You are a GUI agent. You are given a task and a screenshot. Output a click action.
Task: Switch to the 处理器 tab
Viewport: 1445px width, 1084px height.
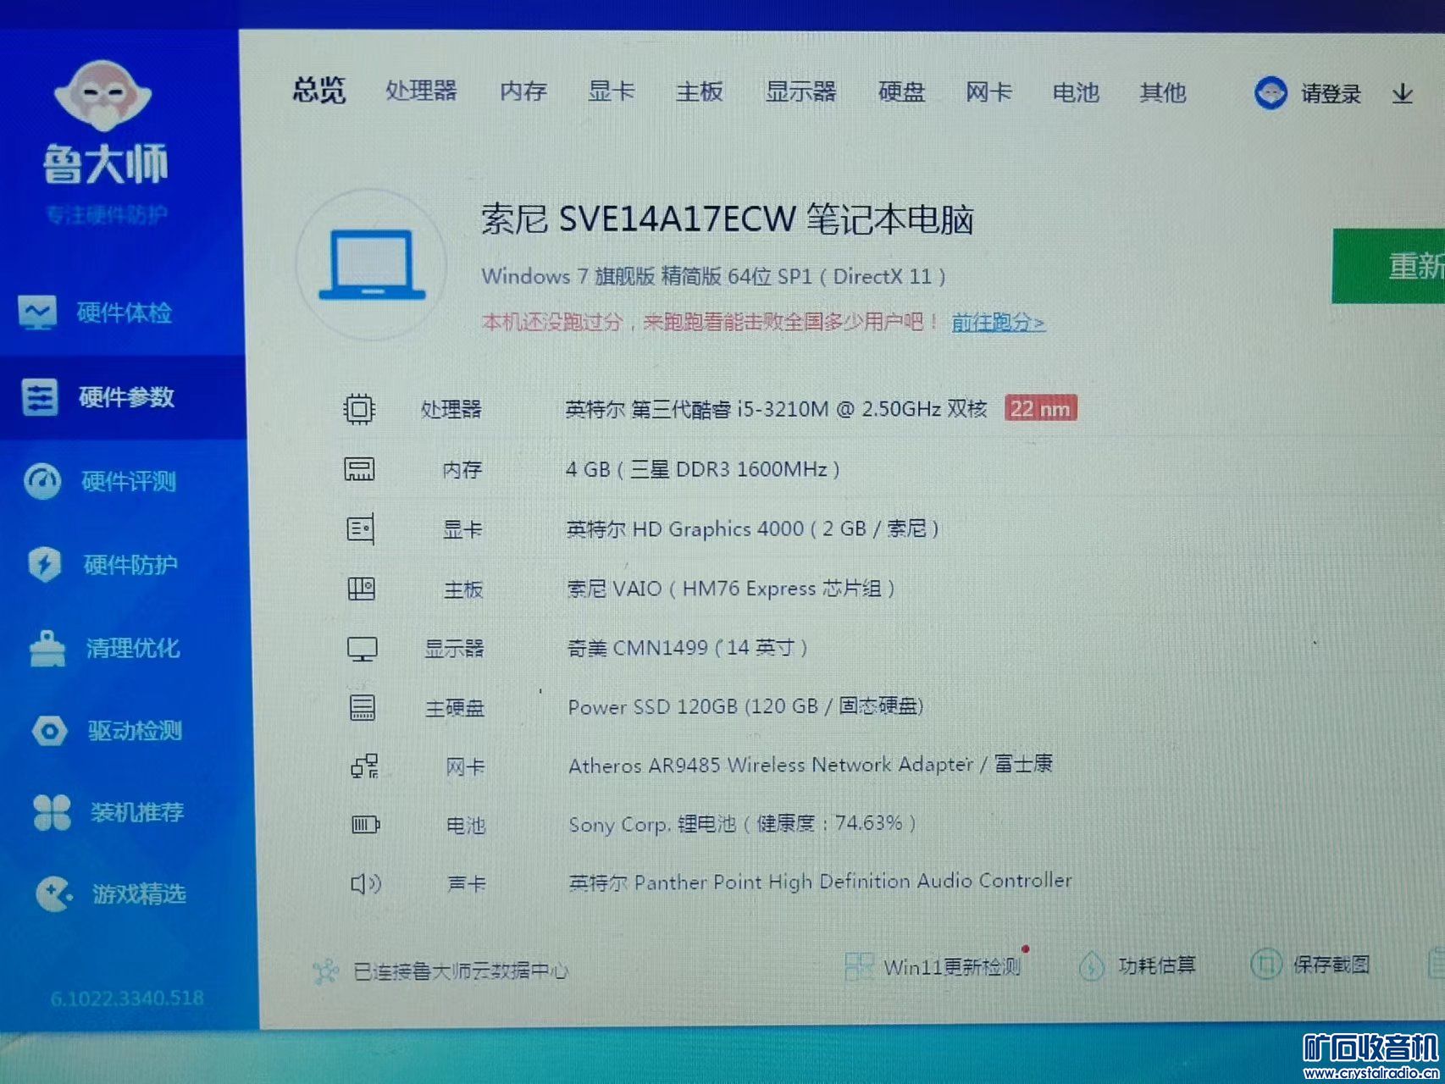tap(421, 91)
